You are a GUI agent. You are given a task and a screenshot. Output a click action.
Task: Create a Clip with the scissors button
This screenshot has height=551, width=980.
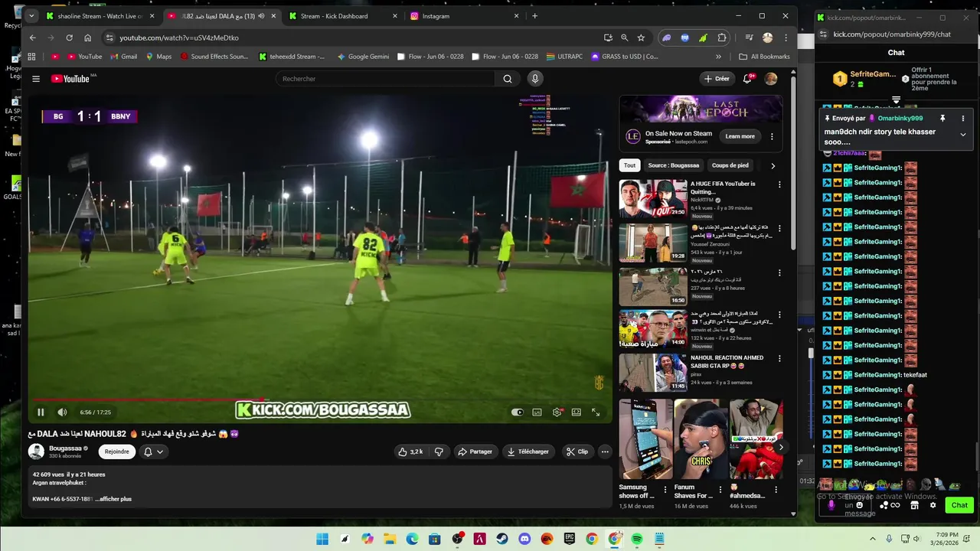point(577,452)
